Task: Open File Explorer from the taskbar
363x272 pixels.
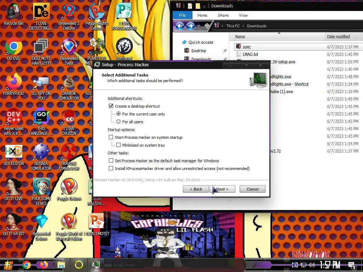Action: point(61,265)
